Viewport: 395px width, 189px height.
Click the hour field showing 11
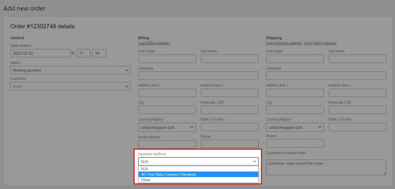point(83,53)
